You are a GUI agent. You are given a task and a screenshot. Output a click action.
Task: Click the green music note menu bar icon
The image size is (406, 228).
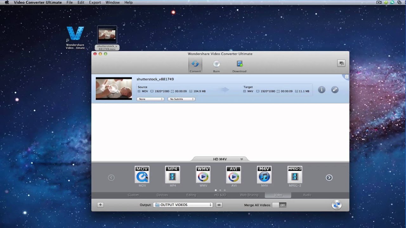coord(386,3)
